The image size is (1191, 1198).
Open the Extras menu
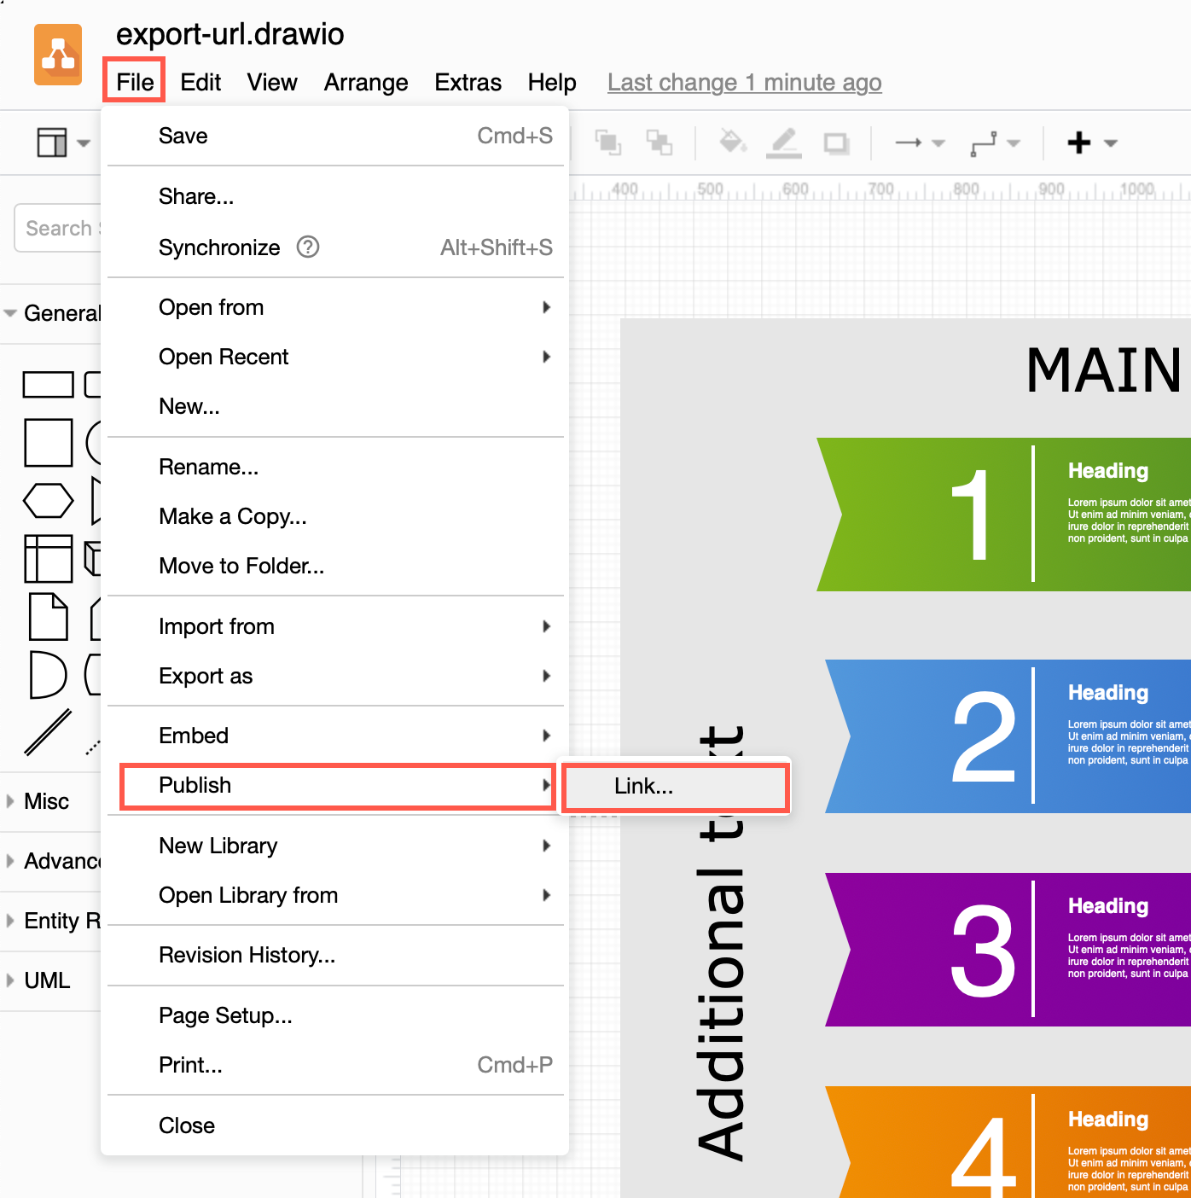tap(468, 82)
